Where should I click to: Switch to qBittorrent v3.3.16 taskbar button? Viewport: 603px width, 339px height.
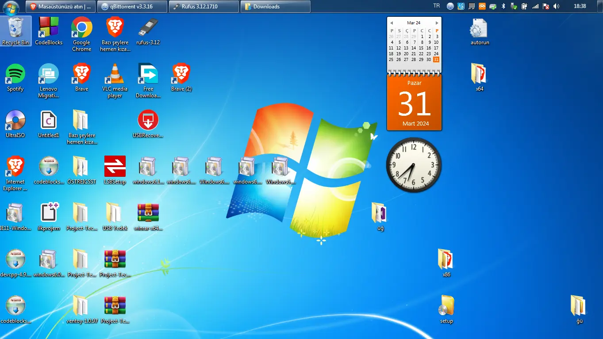tap(132, 7)
